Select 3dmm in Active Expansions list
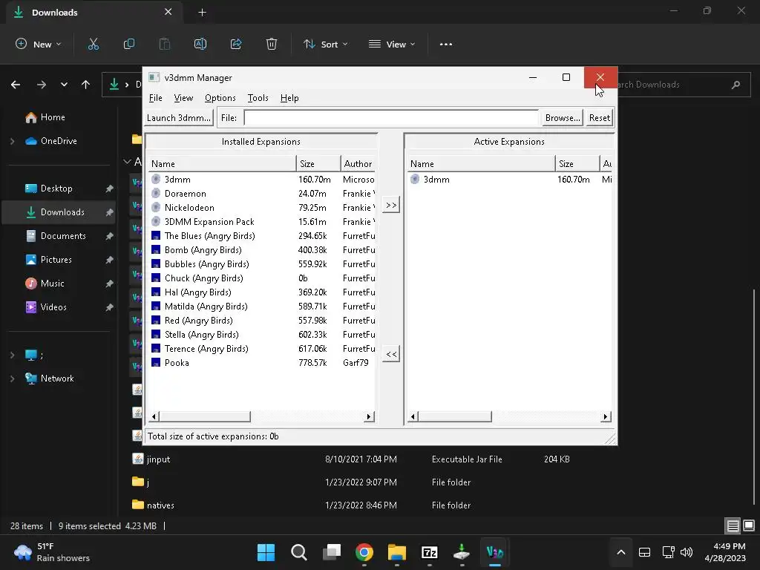Viewport: 760px width, 570px height. coord(509,180)
